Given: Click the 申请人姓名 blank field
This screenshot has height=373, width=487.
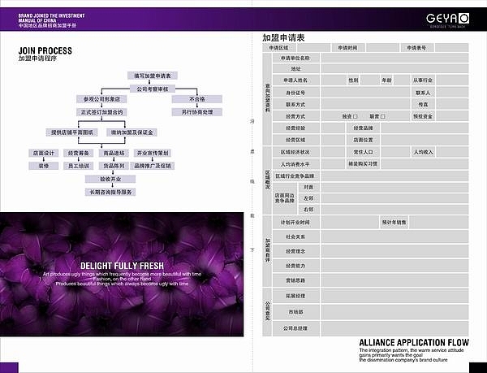Looking at the screenshot, I should pyautogui.click(x=334, y=80).
